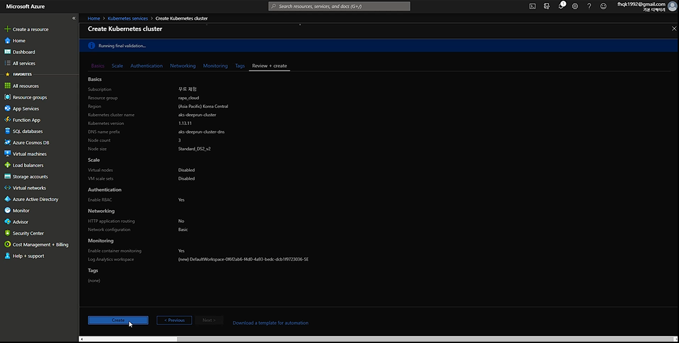Click the Advisor icon in sidebar
This screenshot has height=343, width=679.
tap(7, 221)
